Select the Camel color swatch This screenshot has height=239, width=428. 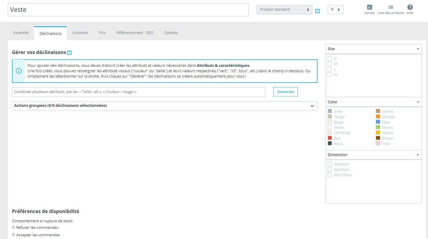pos(378,111)
